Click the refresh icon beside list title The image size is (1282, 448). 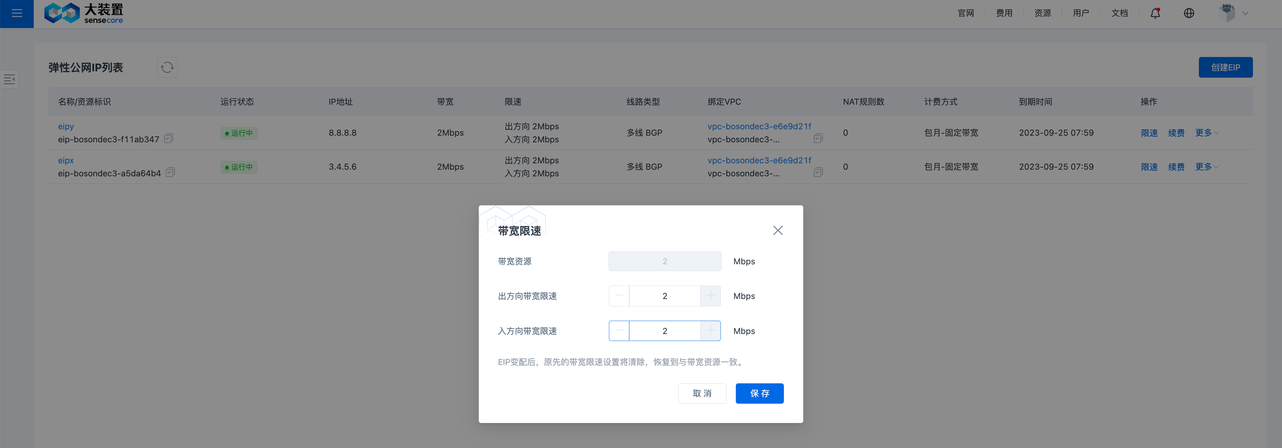pos(167,67)
